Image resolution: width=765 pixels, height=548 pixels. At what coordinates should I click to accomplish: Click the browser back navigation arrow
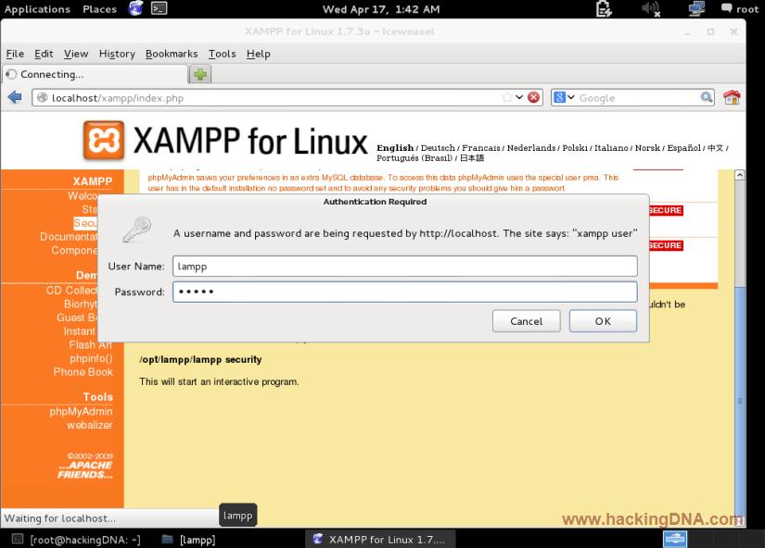coord(13,96)
